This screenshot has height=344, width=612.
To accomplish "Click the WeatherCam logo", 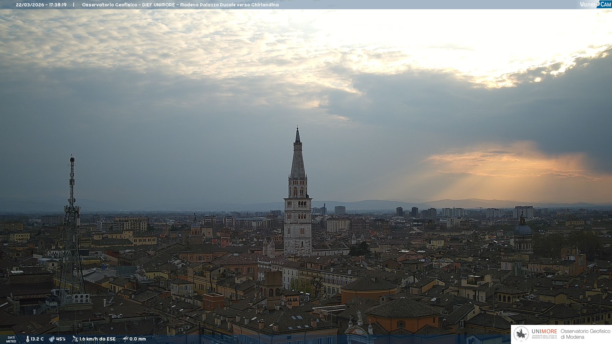I will [595, 4].
